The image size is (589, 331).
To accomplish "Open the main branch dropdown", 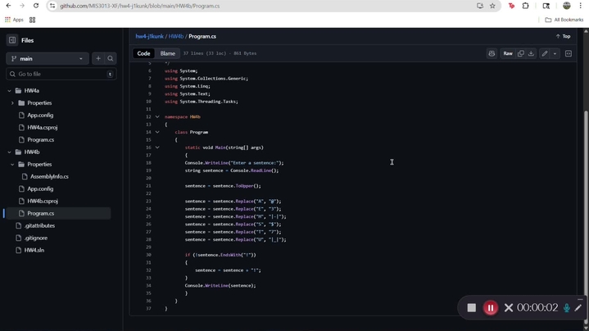I will (x=47, y=58).
